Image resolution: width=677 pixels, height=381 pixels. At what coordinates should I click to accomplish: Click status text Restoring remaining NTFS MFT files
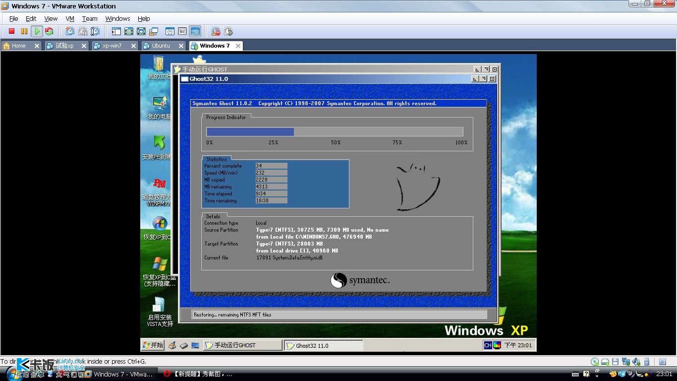(232, 315)
